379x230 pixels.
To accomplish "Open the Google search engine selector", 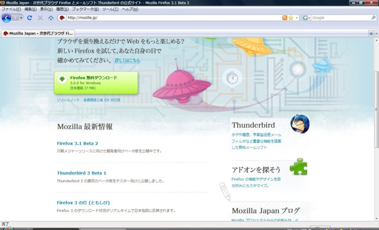I will [x=306, y=18].
